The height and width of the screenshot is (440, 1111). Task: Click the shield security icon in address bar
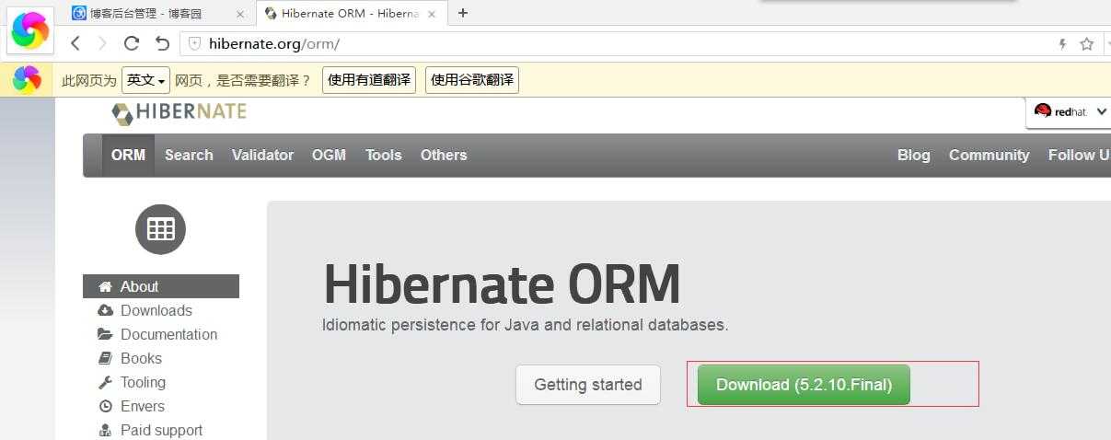pyautogui.click(x=194, y=43)
